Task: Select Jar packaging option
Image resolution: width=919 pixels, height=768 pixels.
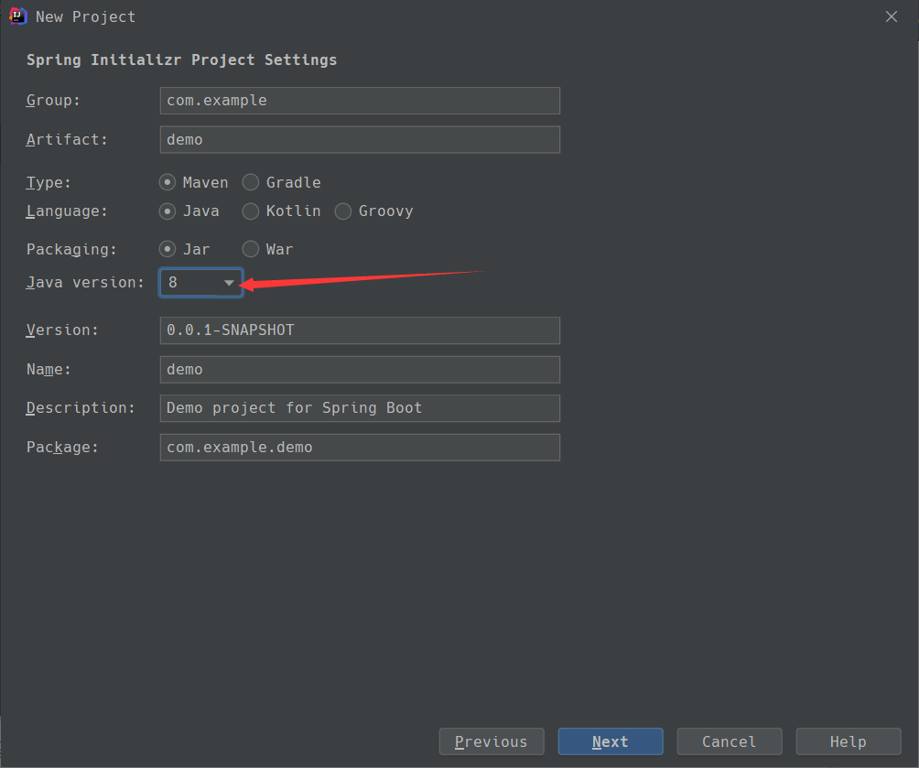Action: click(168, 249)
